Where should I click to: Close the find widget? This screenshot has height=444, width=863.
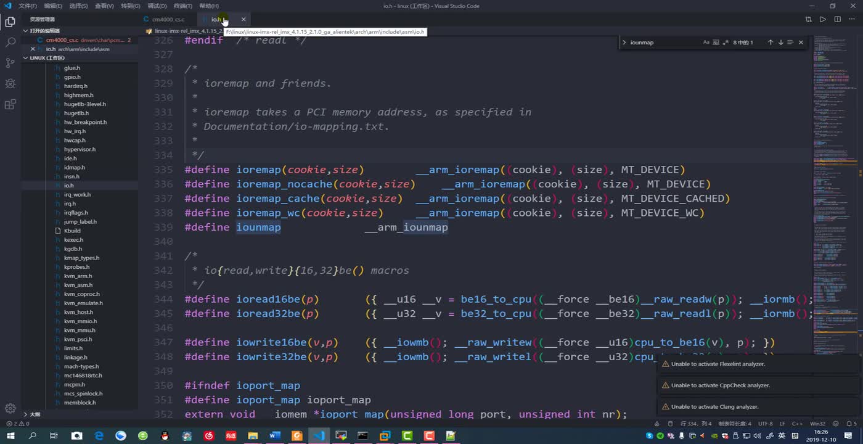point(801,43)
